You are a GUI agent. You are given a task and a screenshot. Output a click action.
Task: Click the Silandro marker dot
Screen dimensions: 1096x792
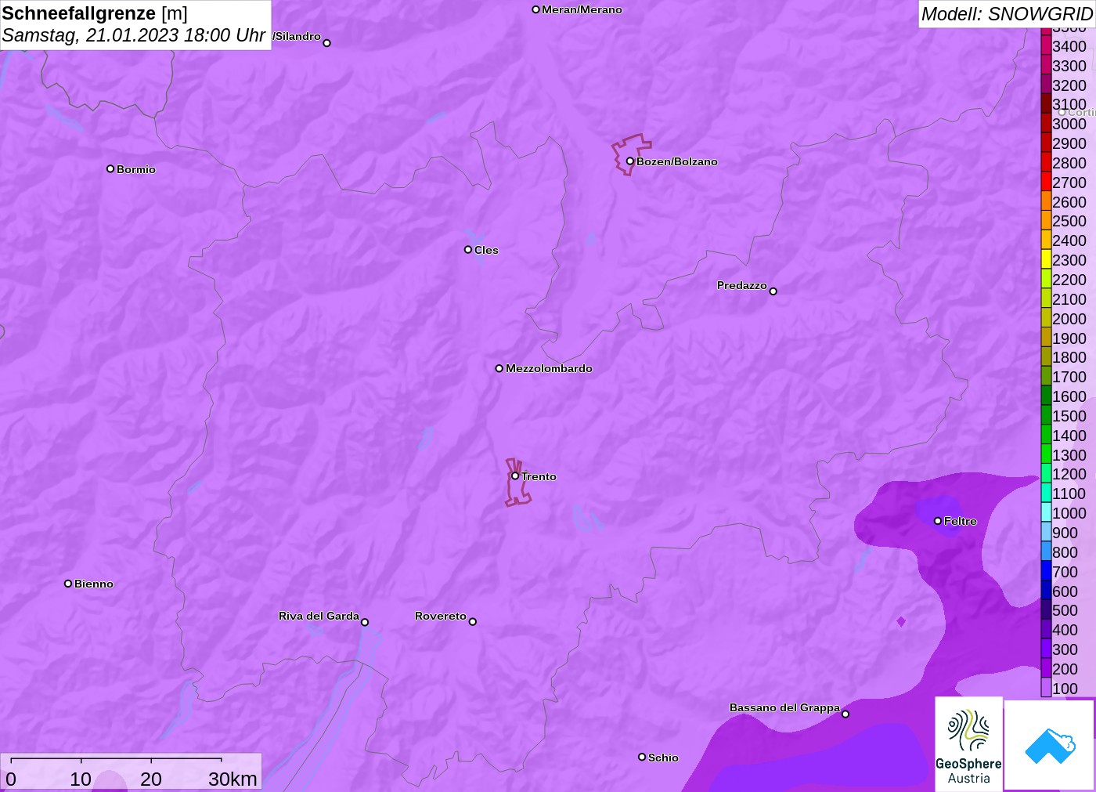coord(327,43)
